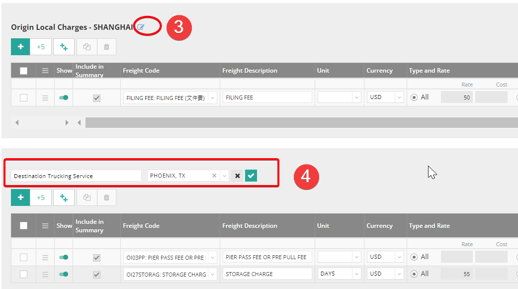518x289 pixels.
Task: Open the Unit dropdown showing DAYS
Action: (x=356, y=274)
